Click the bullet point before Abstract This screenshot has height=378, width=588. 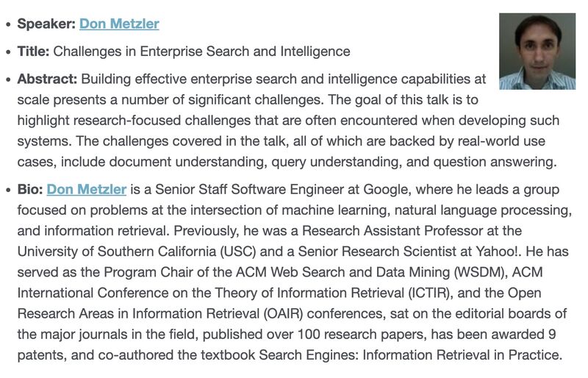8,79
